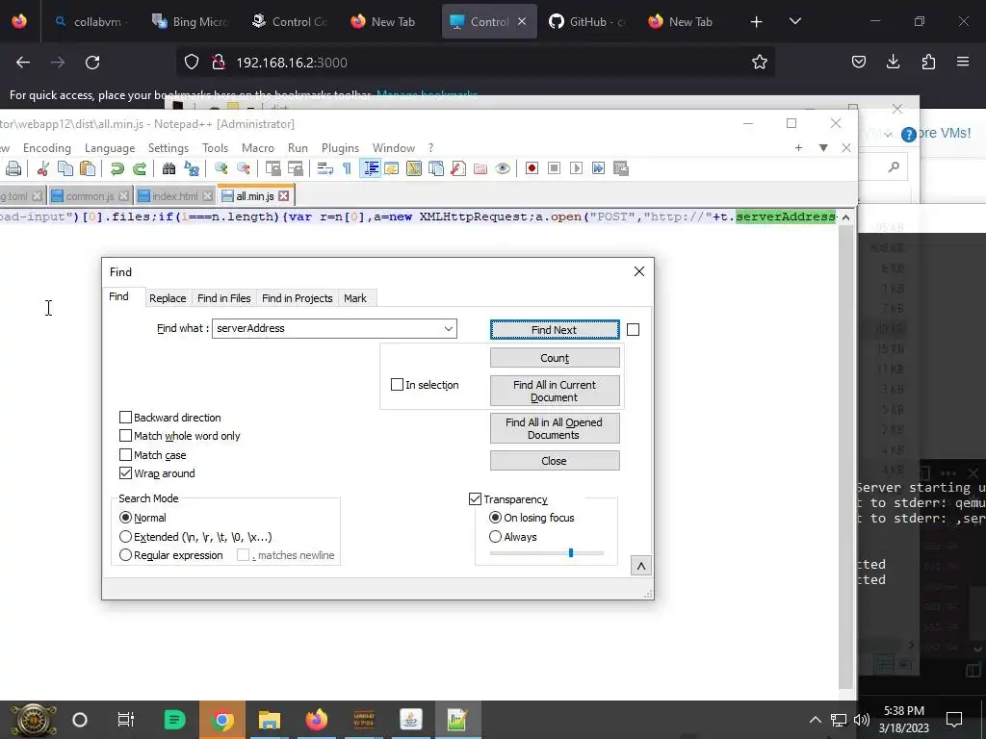
Task: Uncheck Wrap around option
Action: 125,473
